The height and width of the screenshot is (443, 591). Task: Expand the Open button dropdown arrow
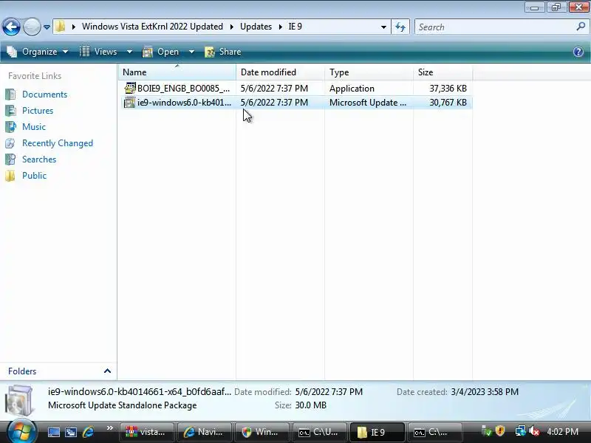click(191, 52)
